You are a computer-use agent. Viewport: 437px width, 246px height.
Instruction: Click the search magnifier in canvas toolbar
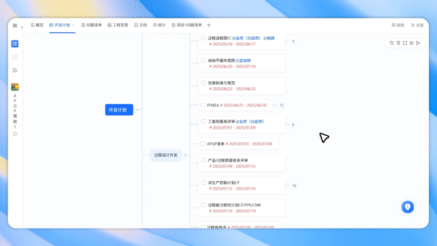click(x=392, y=43)
